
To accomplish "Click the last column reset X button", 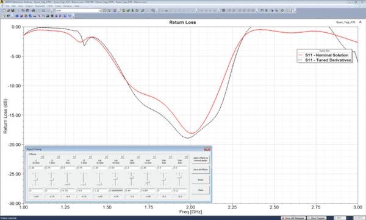I will click(186, 157).
